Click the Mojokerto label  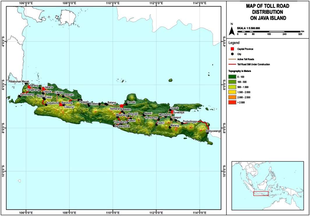(165, 115)
